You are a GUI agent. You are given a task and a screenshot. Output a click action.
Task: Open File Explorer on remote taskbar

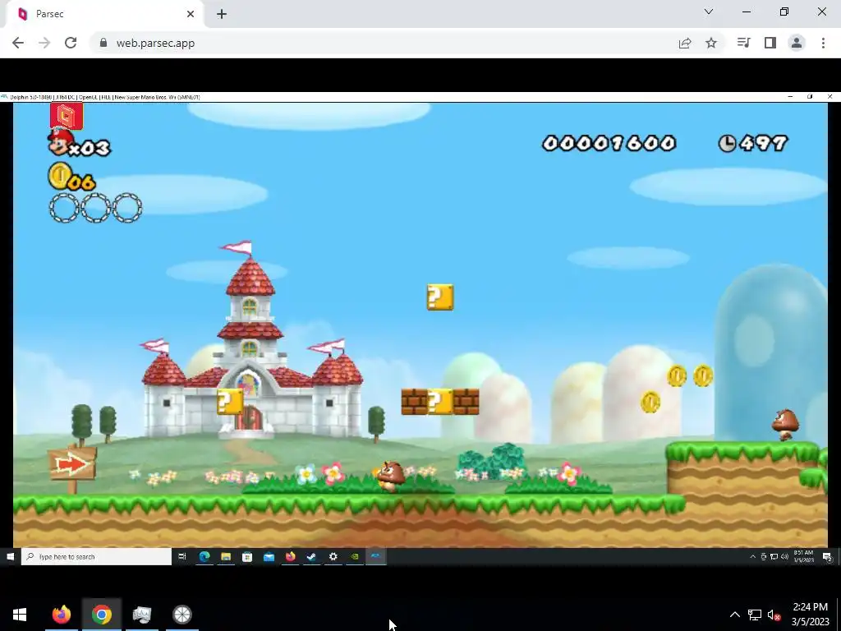pyautogui.click(x=226, y=557)
